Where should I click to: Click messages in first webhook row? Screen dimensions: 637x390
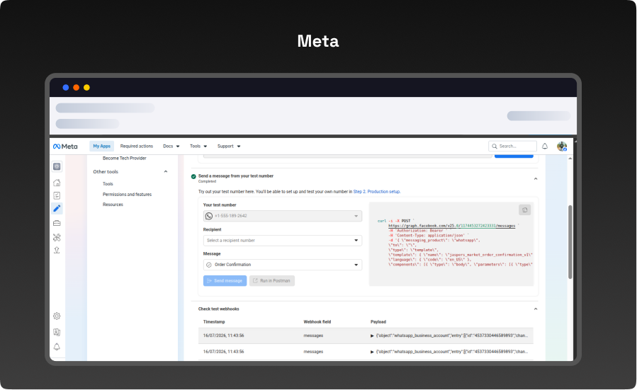pos(313,335)
